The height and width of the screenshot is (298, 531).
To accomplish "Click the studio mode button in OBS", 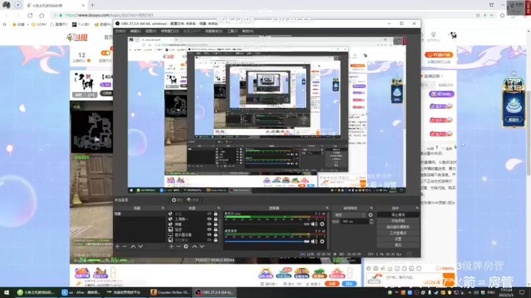I will pos(398,233).
